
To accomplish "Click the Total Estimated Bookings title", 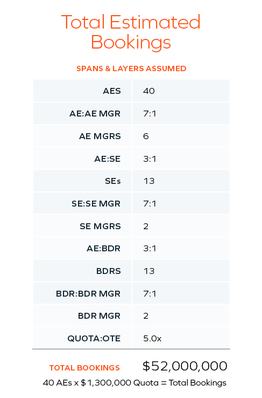I will coord(131,32).
